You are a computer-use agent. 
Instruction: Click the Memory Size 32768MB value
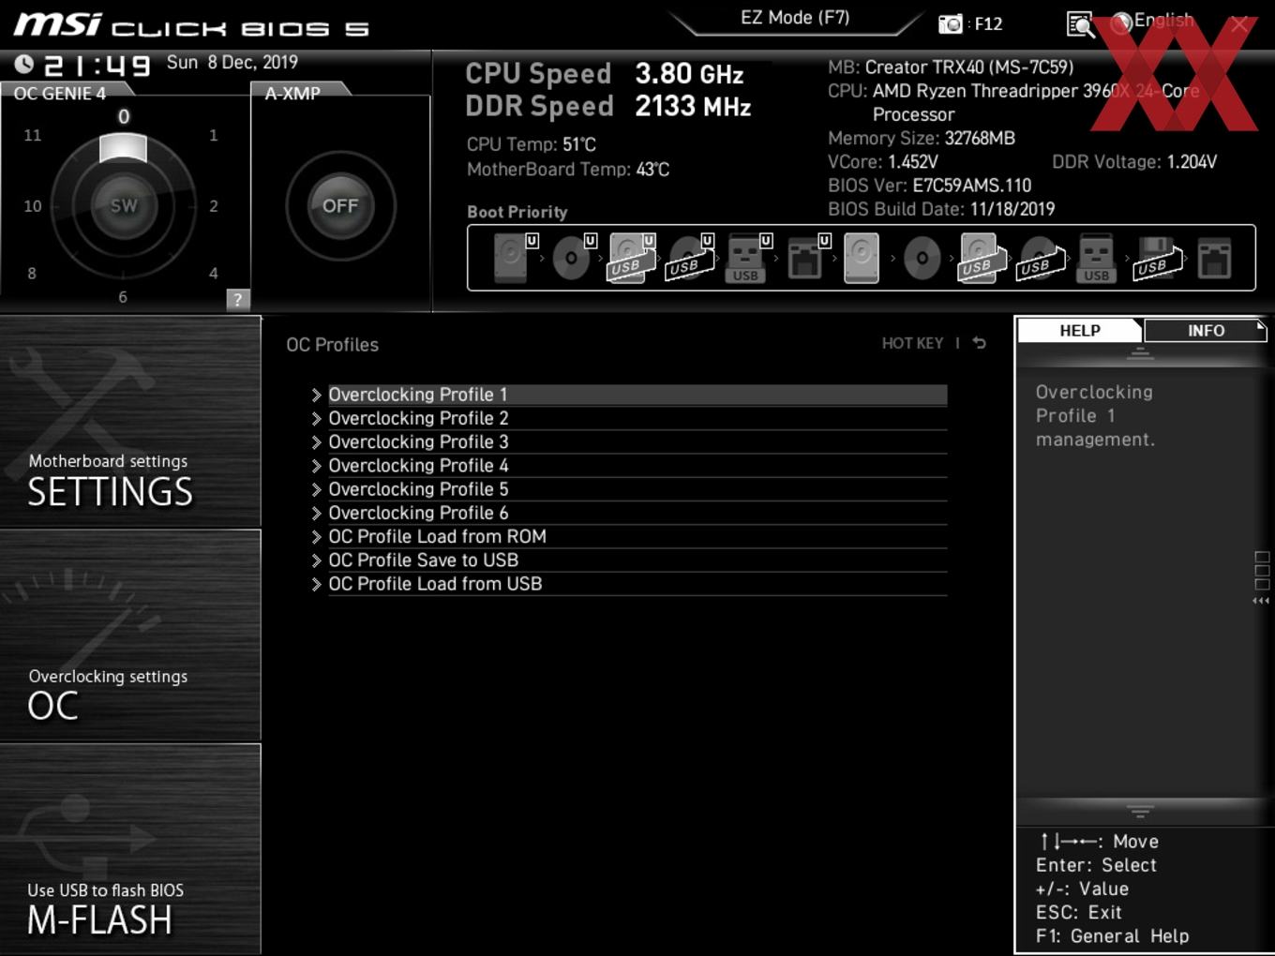pos(980,138)
